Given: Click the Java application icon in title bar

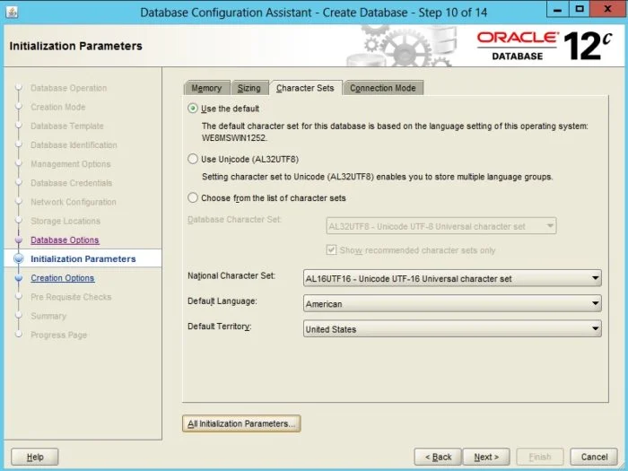Looking at the screenshot, I should pos(12,12).
